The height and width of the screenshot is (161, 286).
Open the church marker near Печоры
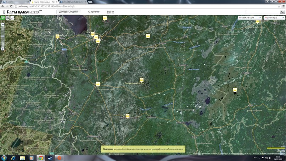(x=57, y=37)
